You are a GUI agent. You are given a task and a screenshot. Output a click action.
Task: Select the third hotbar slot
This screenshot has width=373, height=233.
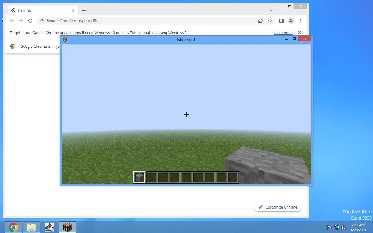pos(163,177)
